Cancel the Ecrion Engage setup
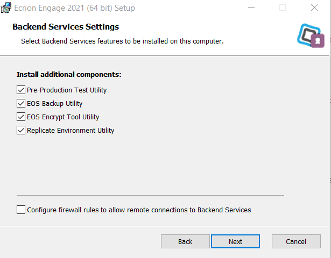The image size is (331, 258). pos(296,241)
